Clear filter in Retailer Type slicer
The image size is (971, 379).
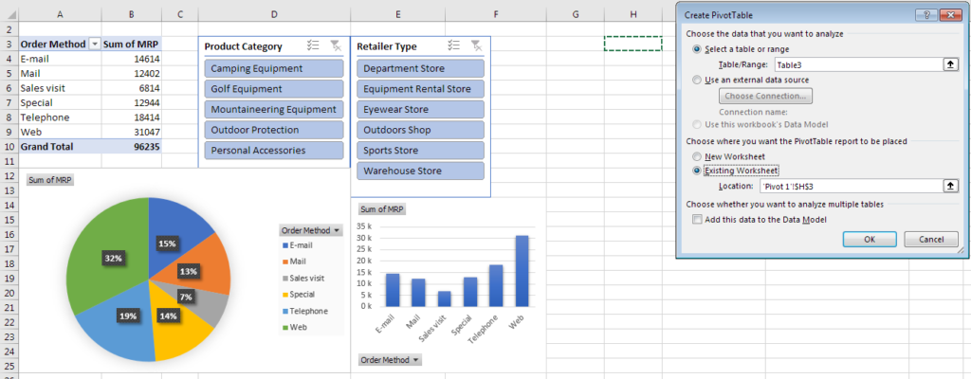click(x=476, y=45)
